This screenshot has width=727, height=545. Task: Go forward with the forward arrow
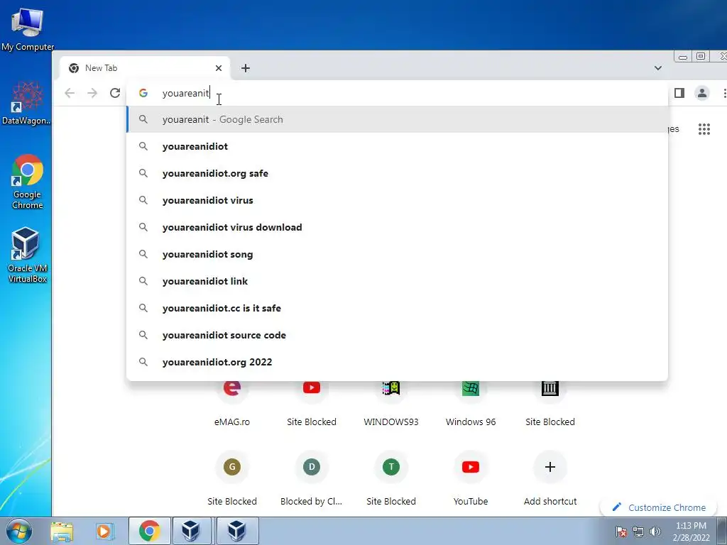coord(92,93)
